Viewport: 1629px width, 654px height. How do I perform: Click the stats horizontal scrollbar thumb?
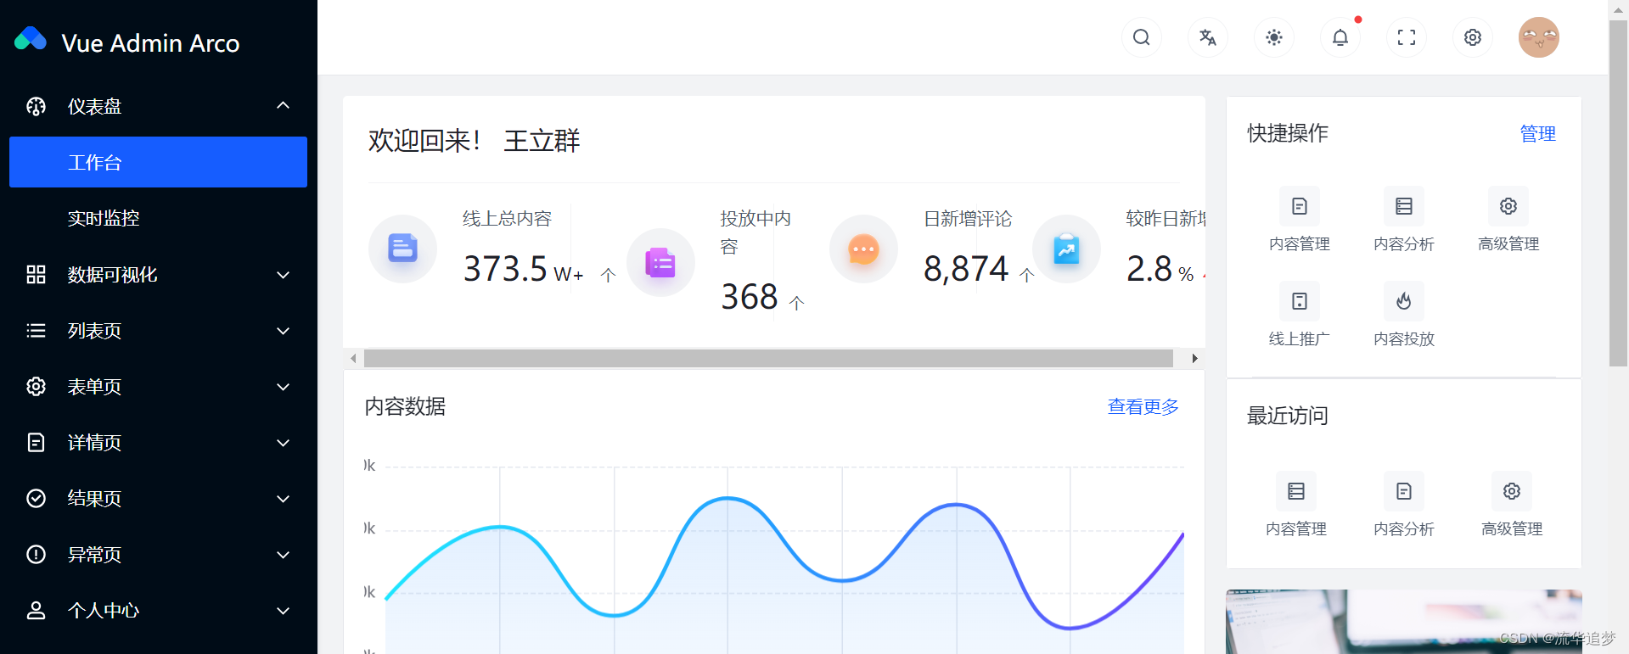click(x=768, y=358)
